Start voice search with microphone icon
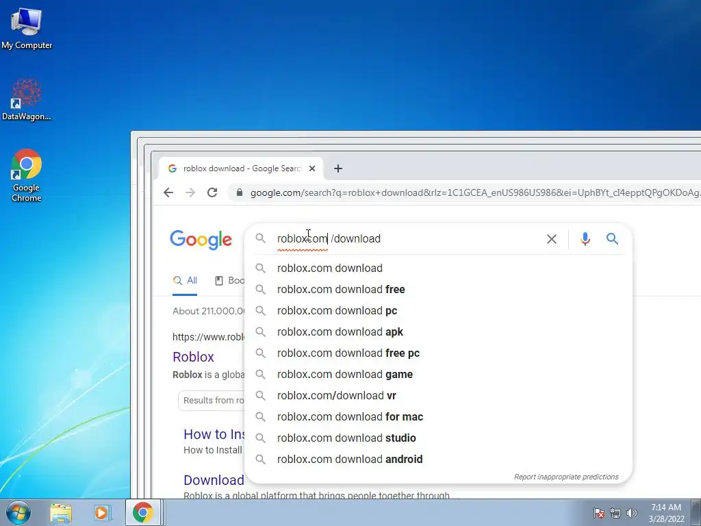The width and height of the screenshot is (701, 526). (585, 239)
